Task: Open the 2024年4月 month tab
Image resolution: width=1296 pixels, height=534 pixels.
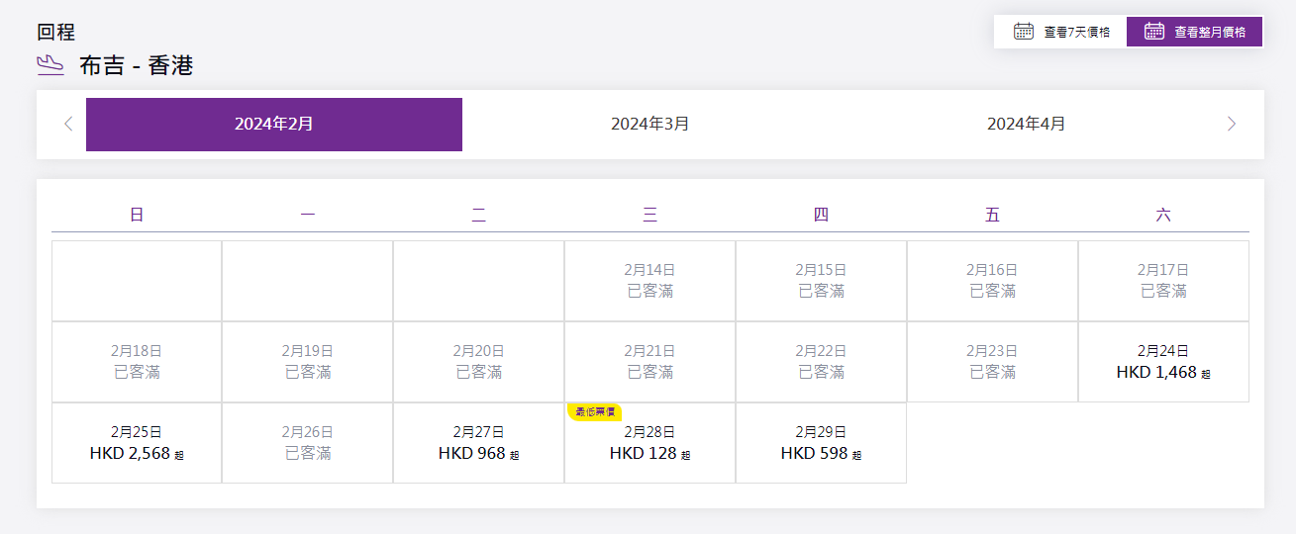Action: (x=1027, y=125)
